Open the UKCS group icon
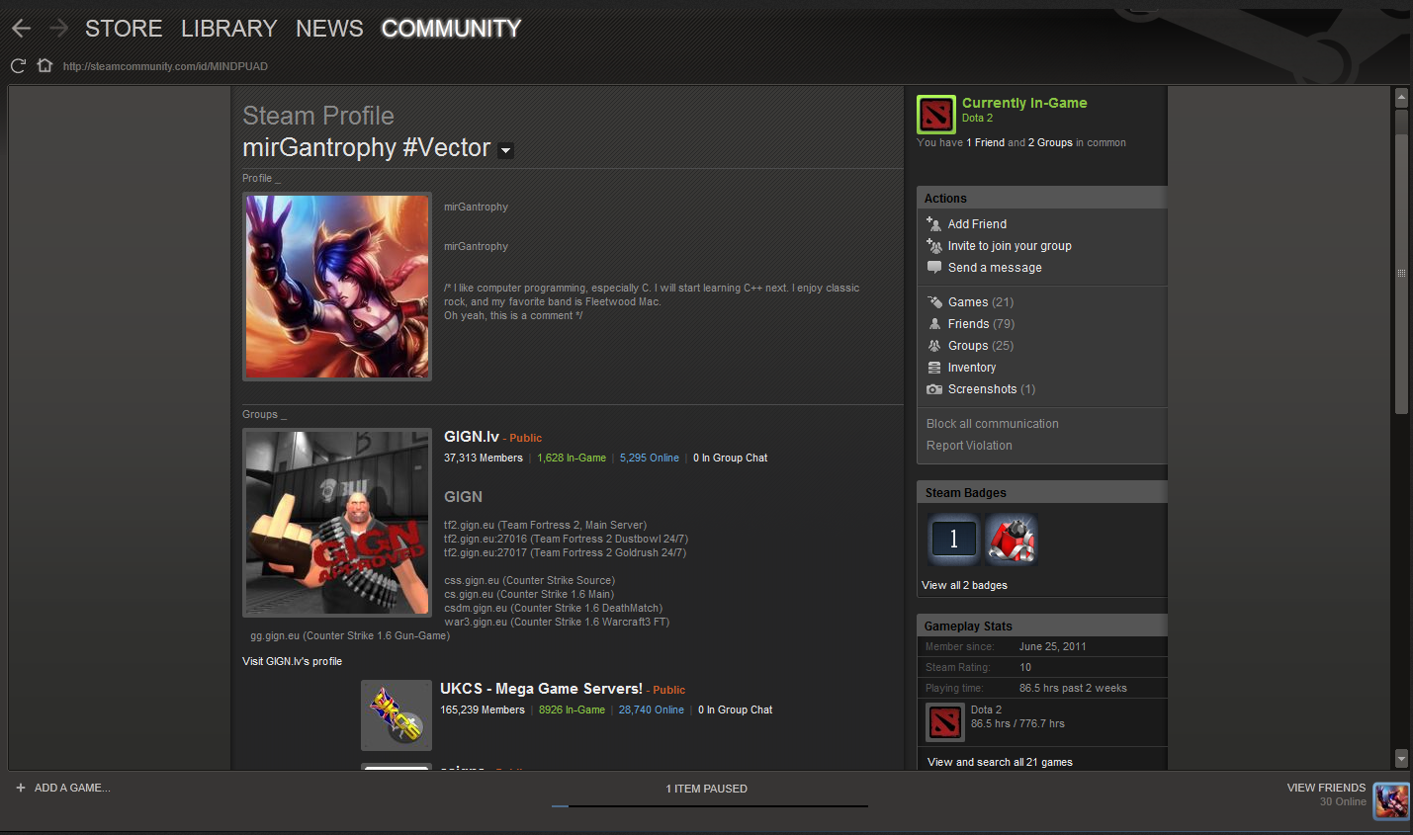Screen dimensions: 1413x835 tap(397, 715)
